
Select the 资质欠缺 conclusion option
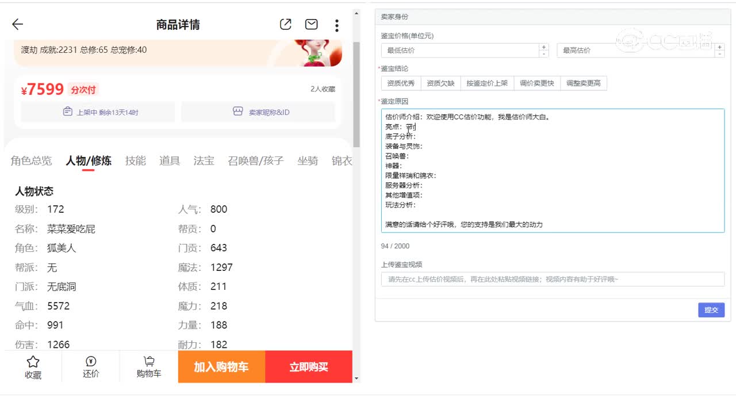[x=440, y=82]
